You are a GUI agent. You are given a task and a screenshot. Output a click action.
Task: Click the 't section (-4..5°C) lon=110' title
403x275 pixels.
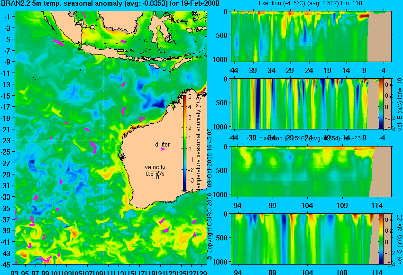tap(310, 3)
